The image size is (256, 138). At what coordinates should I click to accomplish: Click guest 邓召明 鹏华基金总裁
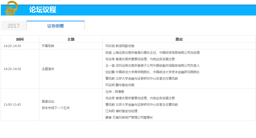pyautogui.click(x=120, y=85)
